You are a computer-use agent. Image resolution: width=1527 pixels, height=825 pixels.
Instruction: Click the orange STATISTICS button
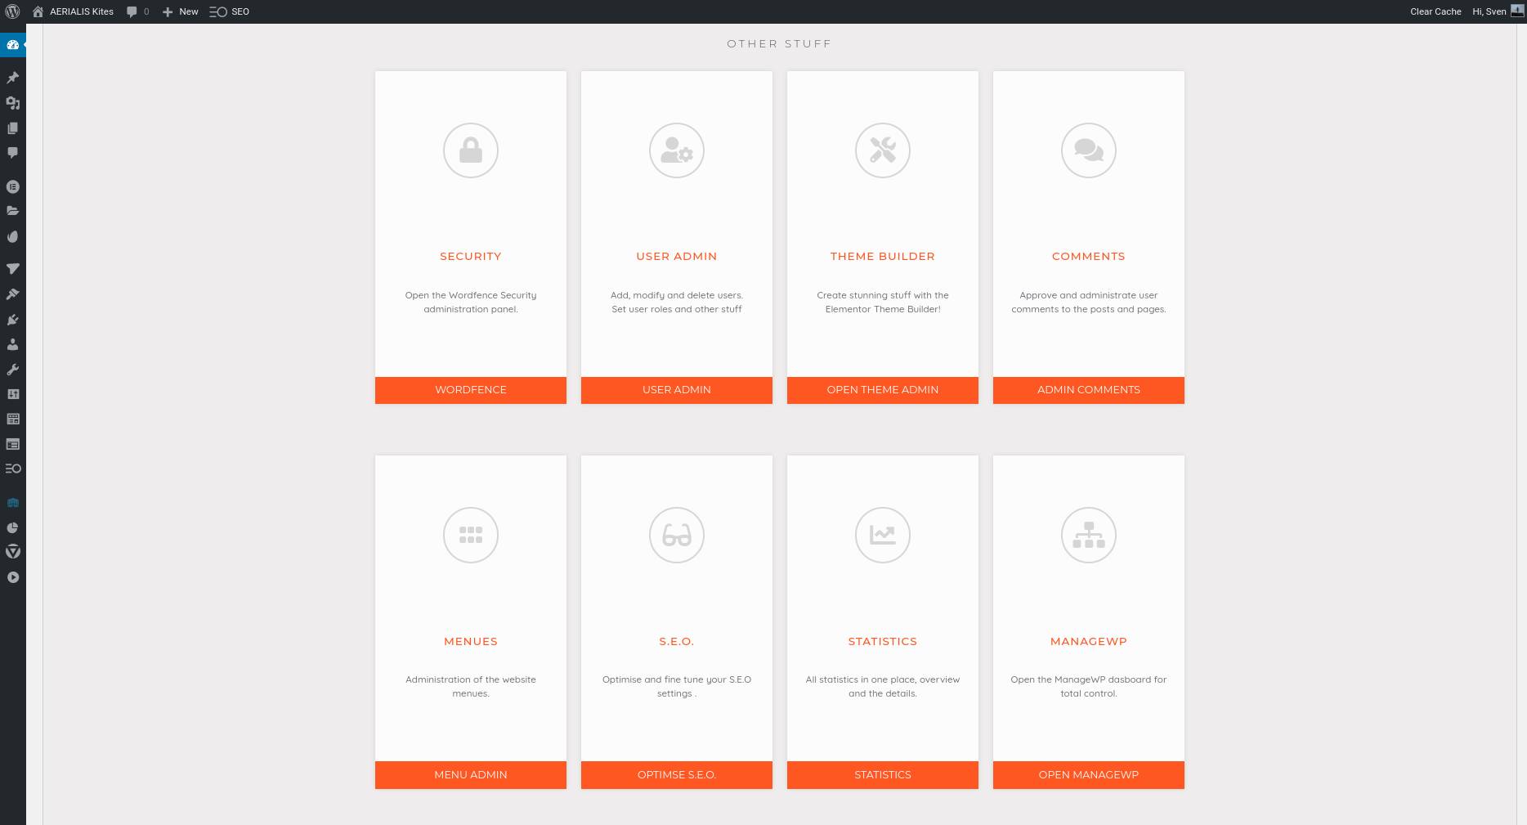(x=883, y=775)
